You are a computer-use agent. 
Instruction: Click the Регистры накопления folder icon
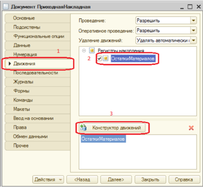(x=92, y=50)
